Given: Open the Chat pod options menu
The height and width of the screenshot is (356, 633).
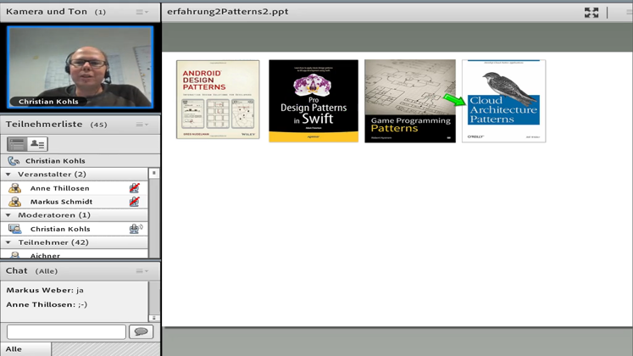Looking at the screenshot, I should coord(142,271).
